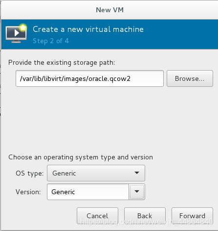This screenshot has height=231, width=218.
Task: Click the virtual machine monitor icon
Action: pyautogui.click(x=16, y=34)
